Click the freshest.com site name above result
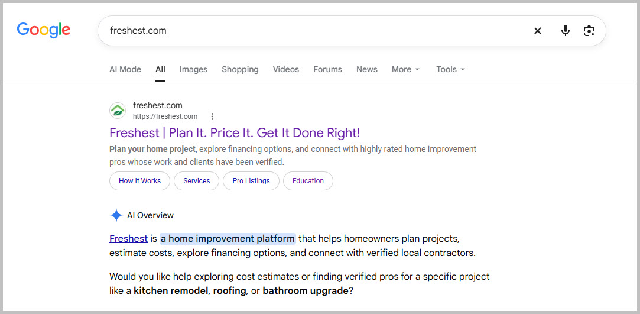The height and width of the screenshot is (314, 640). point(158,106)
